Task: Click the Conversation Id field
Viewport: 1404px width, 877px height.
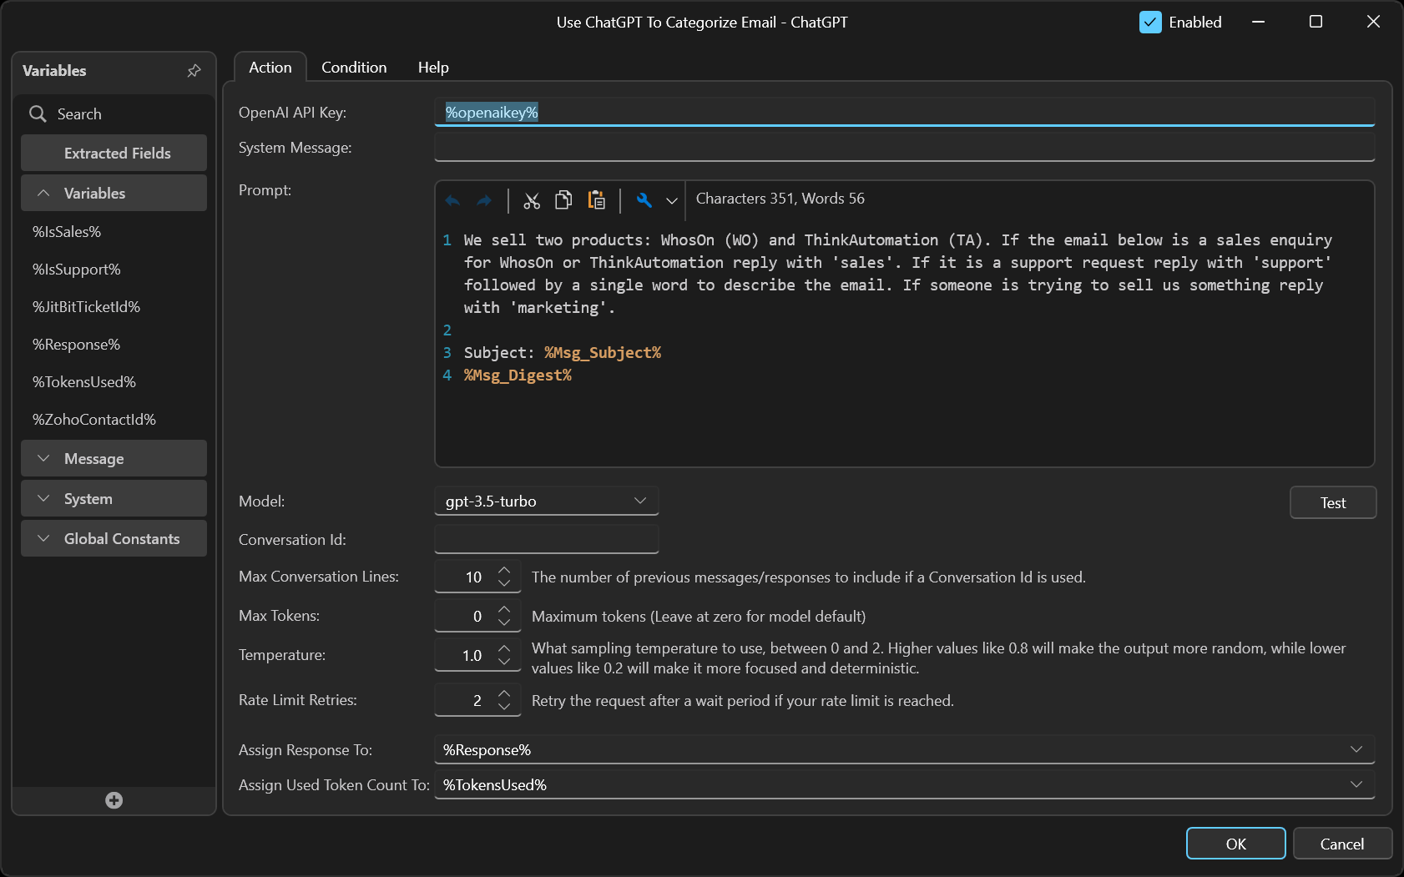Action: pyautogui.click(x=547, y=539)
